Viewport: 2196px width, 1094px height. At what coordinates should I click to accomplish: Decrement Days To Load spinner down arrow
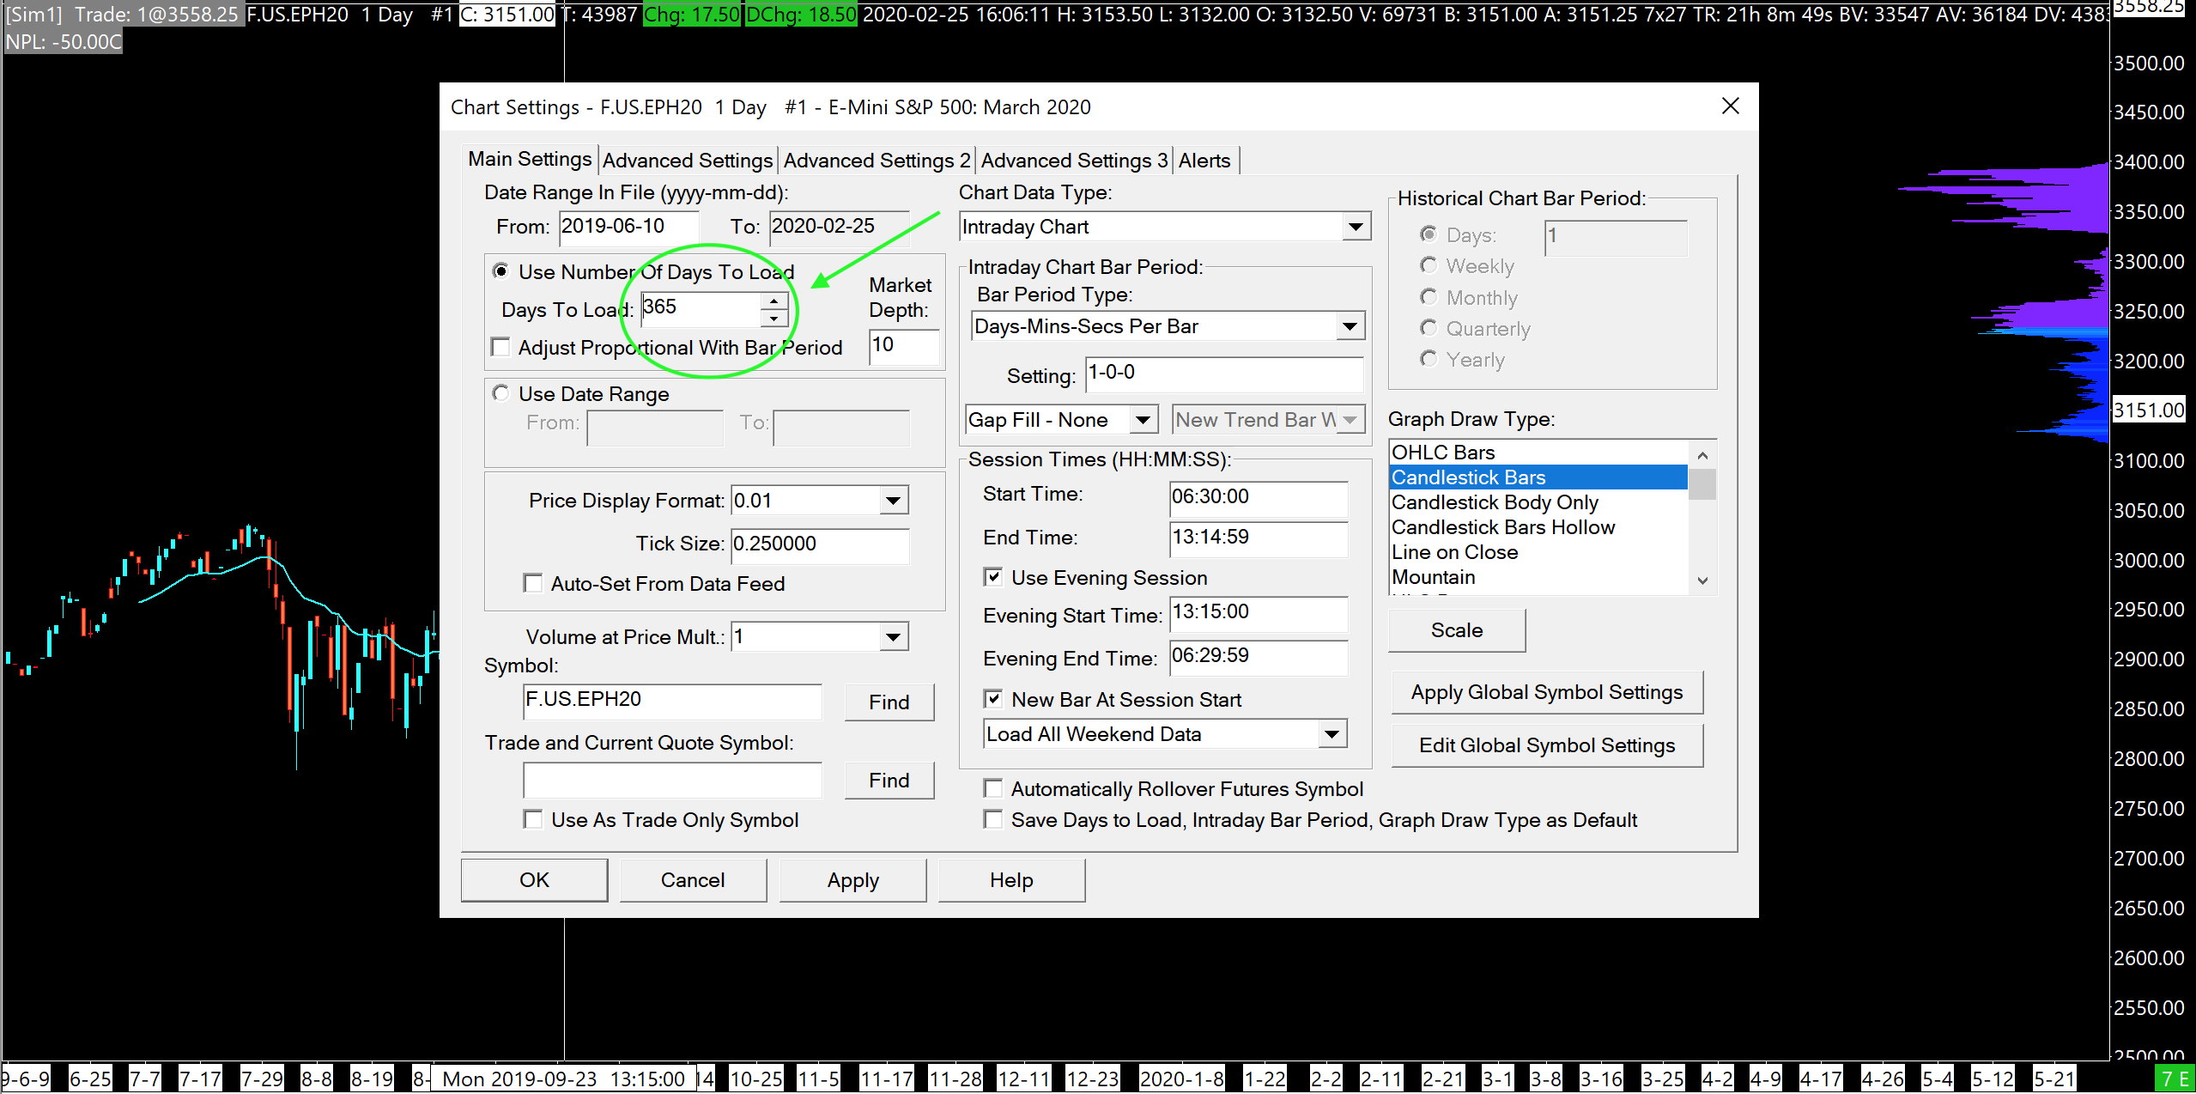[x=773, y=319]
